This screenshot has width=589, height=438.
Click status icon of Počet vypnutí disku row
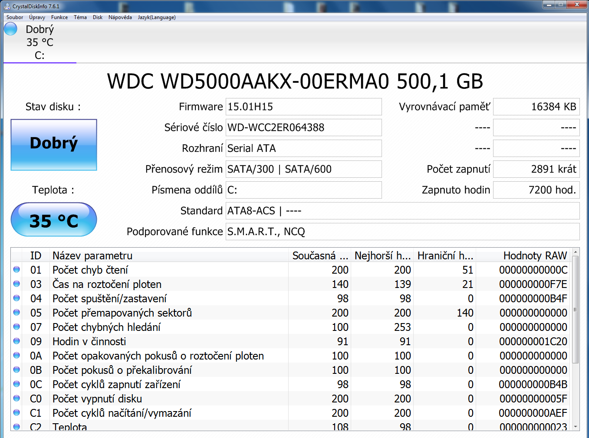click(16, 398)
